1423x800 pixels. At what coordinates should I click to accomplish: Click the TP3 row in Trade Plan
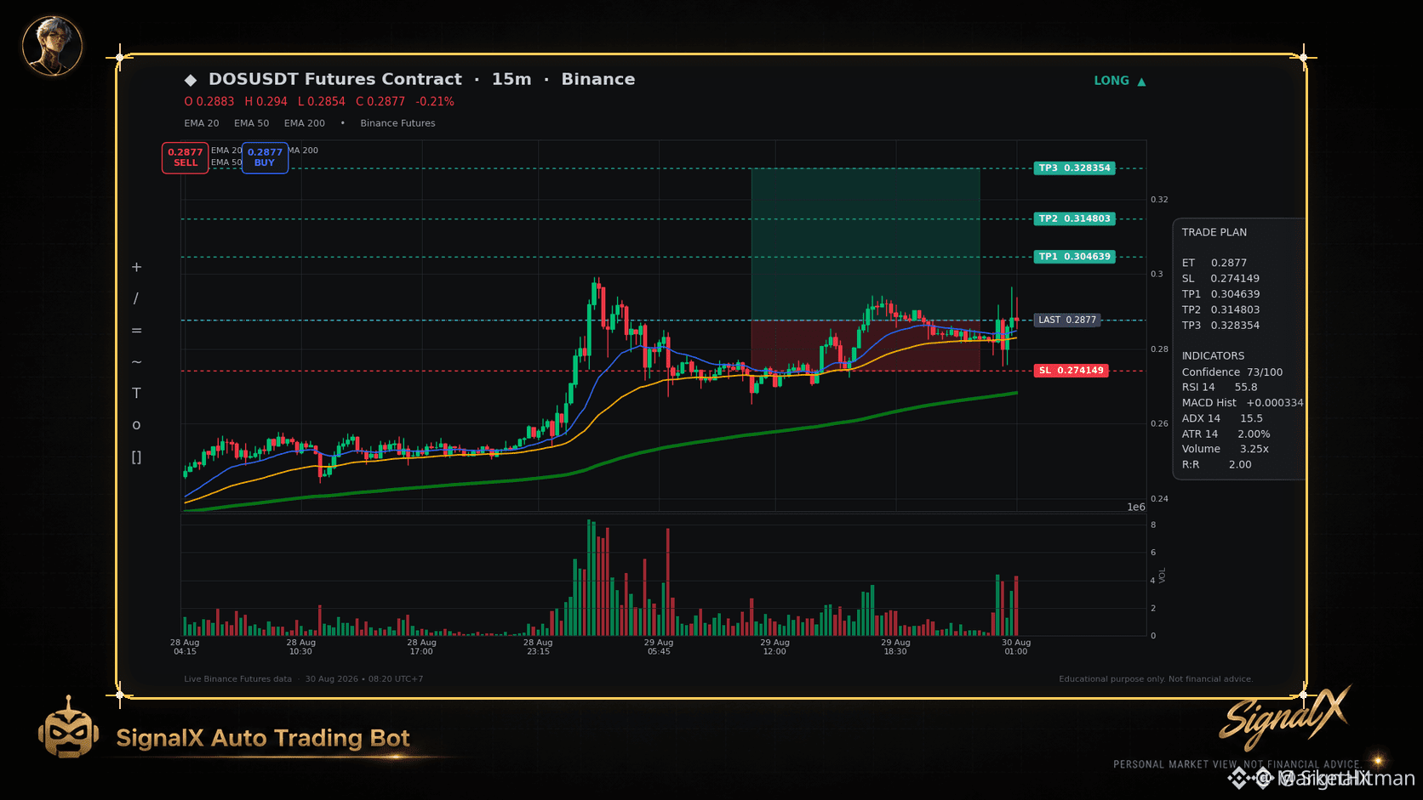pos(1220,326)
